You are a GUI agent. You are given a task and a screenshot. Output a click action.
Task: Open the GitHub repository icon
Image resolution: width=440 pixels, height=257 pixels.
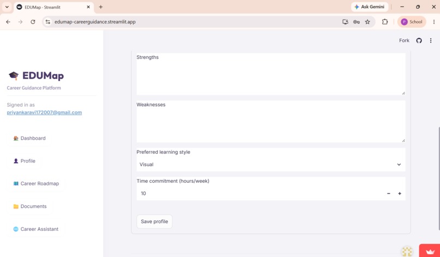pos(419,41)
